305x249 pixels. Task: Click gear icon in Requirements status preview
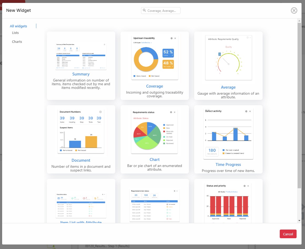pos(171,112)
